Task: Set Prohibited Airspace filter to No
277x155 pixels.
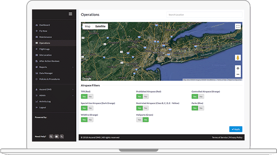Action: click(x=146, y=96)
